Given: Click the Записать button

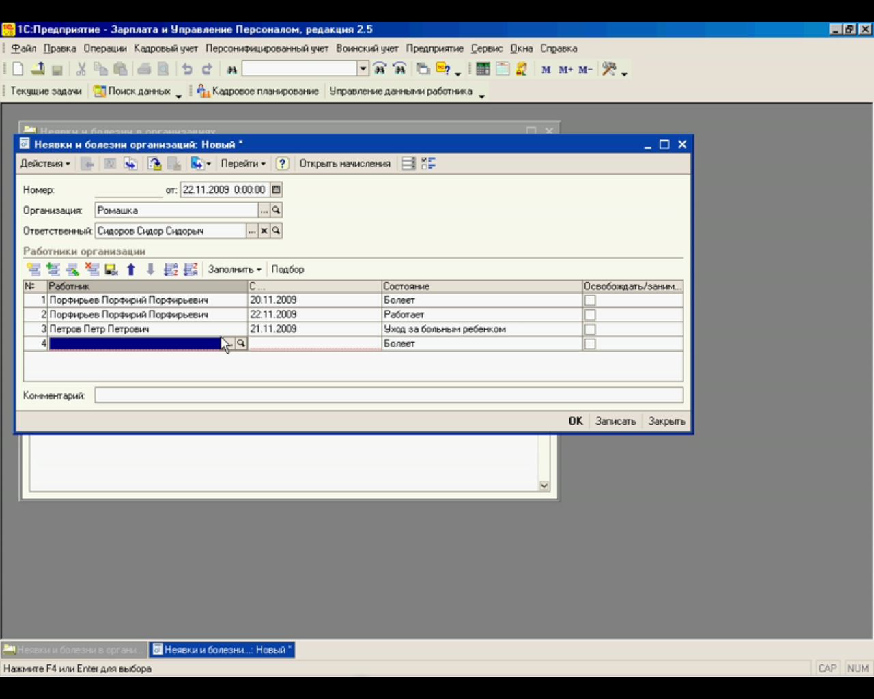Looking at the screenshot, I should coord(615,421).
